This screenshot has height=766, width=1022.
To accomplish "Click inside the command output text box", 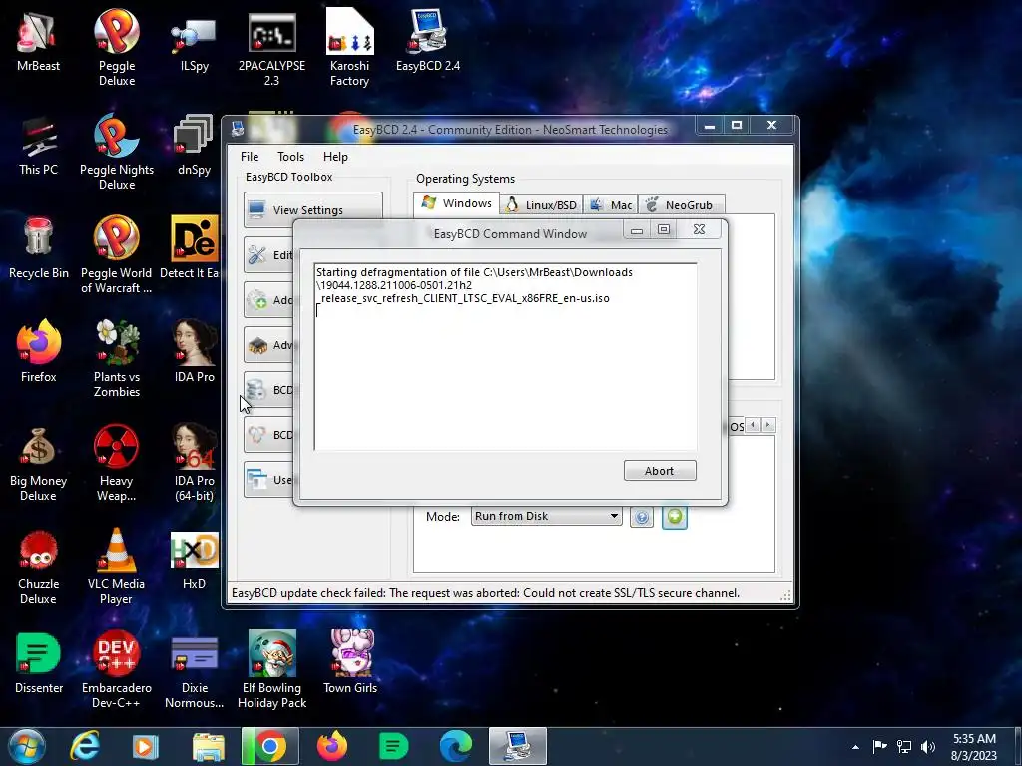I will click(x=506, y=357).
